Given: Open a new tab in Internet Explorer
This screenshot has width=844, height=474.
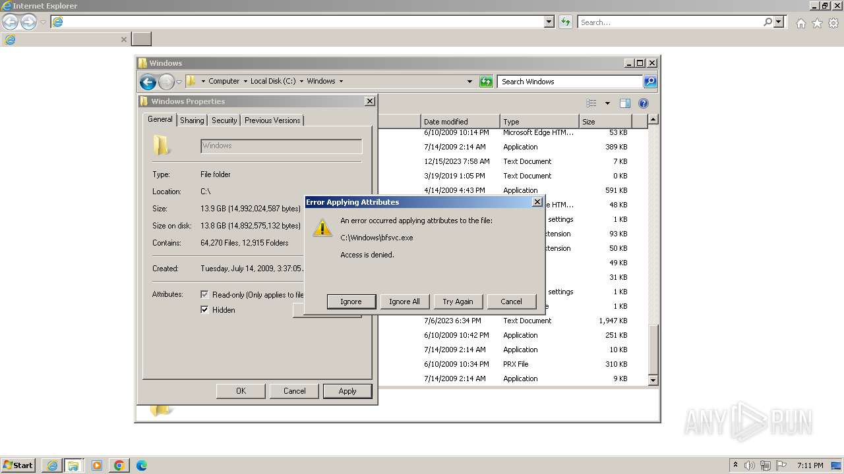Looking at the screenshot, I should [x=142, y=39].
